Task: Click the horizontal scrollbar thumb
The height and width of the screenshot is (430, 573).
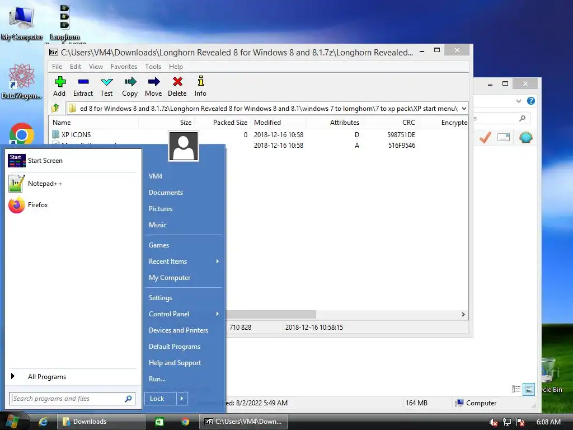Action: coord(271,315)
